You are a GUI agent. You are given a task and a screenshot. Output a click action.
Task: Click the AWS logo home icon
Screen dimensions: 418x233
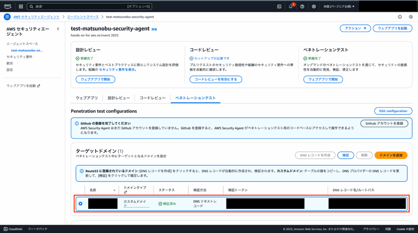coord(8,7)
